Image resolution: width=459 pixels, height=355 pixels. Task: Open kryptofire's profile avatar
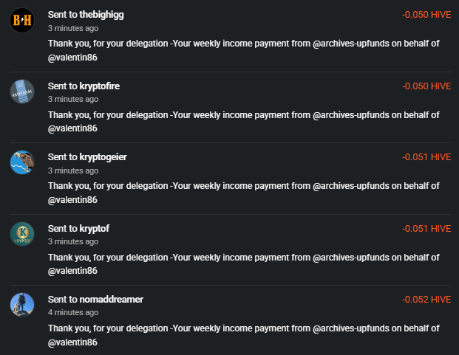coord(22,92)
